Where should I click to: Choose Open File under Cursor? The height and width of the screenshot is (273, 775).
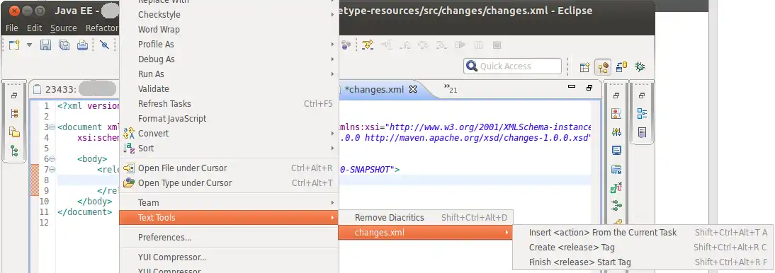[229, 168]
